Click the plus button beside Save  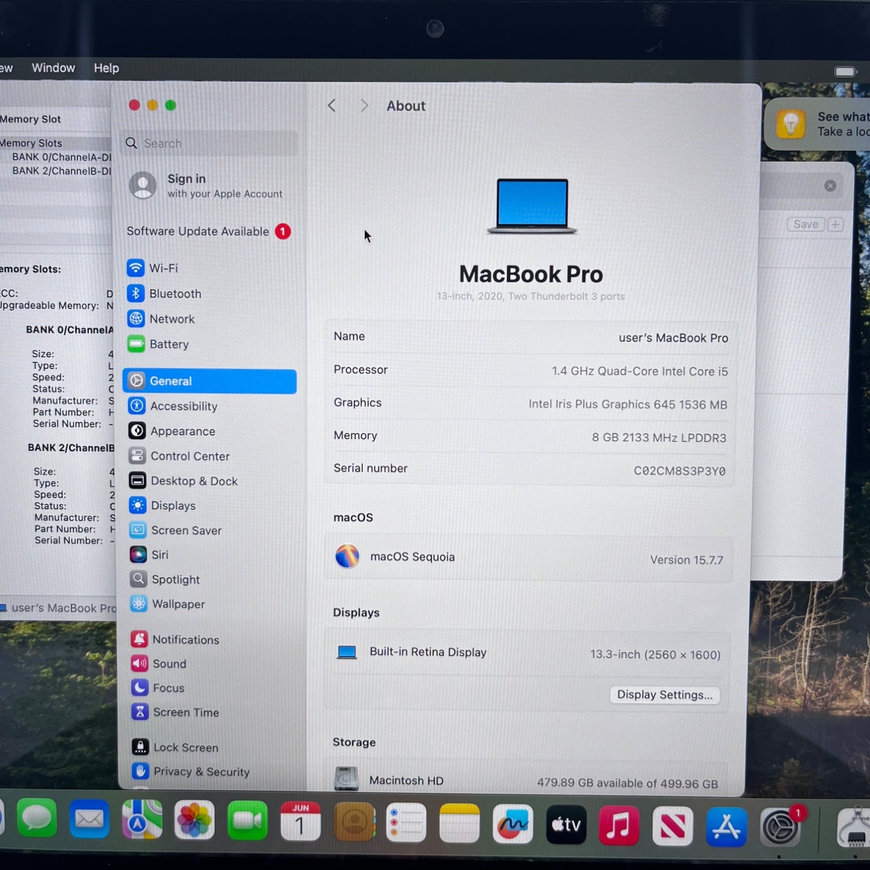point(836,225)
